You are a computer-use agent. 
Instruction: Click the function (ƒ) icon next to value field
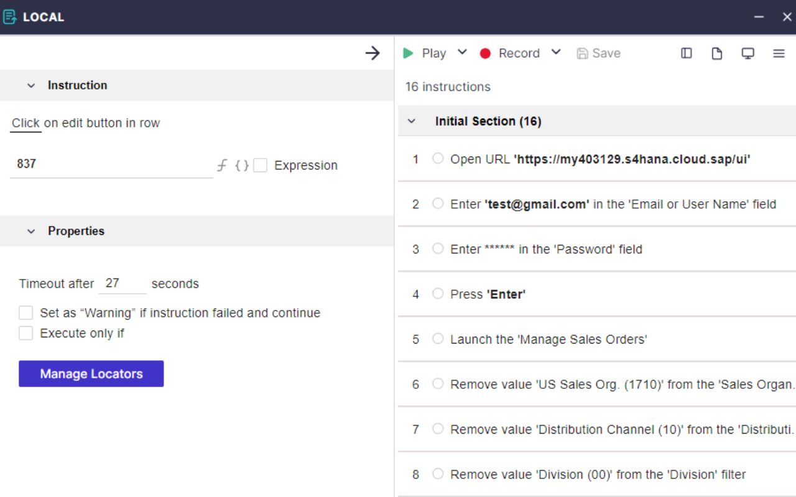(222, 165)
